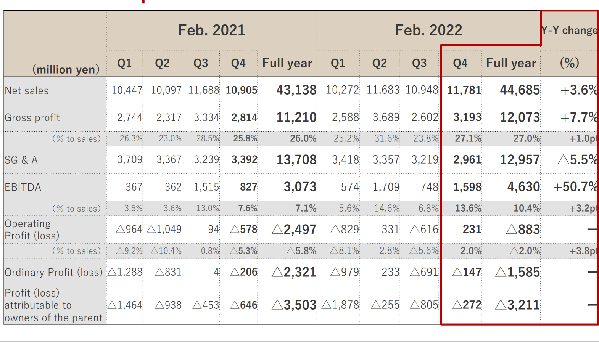Click the (million yen) unit label
This screenshot has width=599, height=342.
(x=66, y=69)
